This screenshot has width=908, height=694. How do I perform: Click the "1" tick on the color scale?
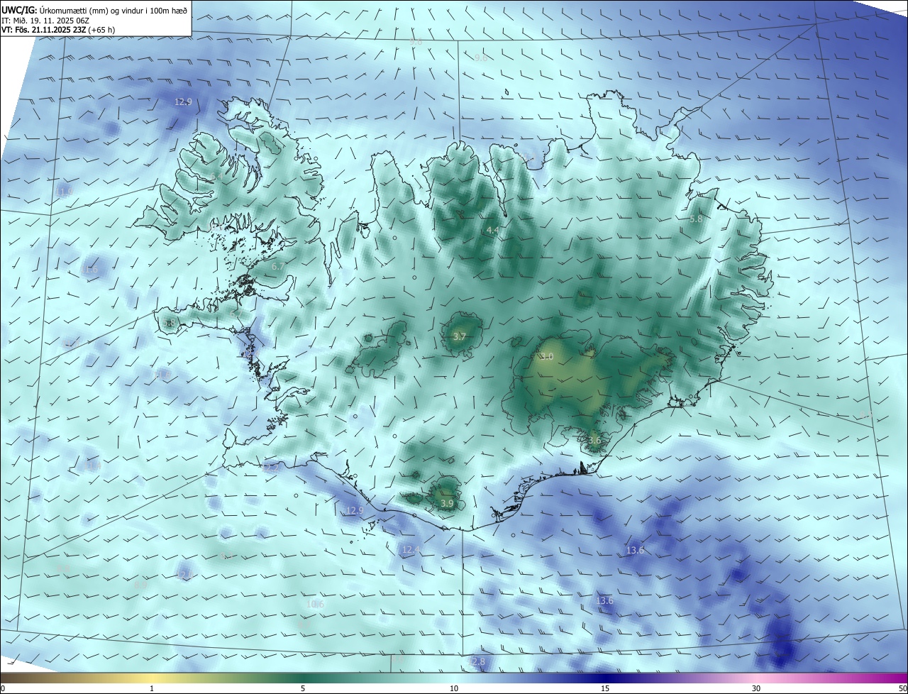(152, 688)
